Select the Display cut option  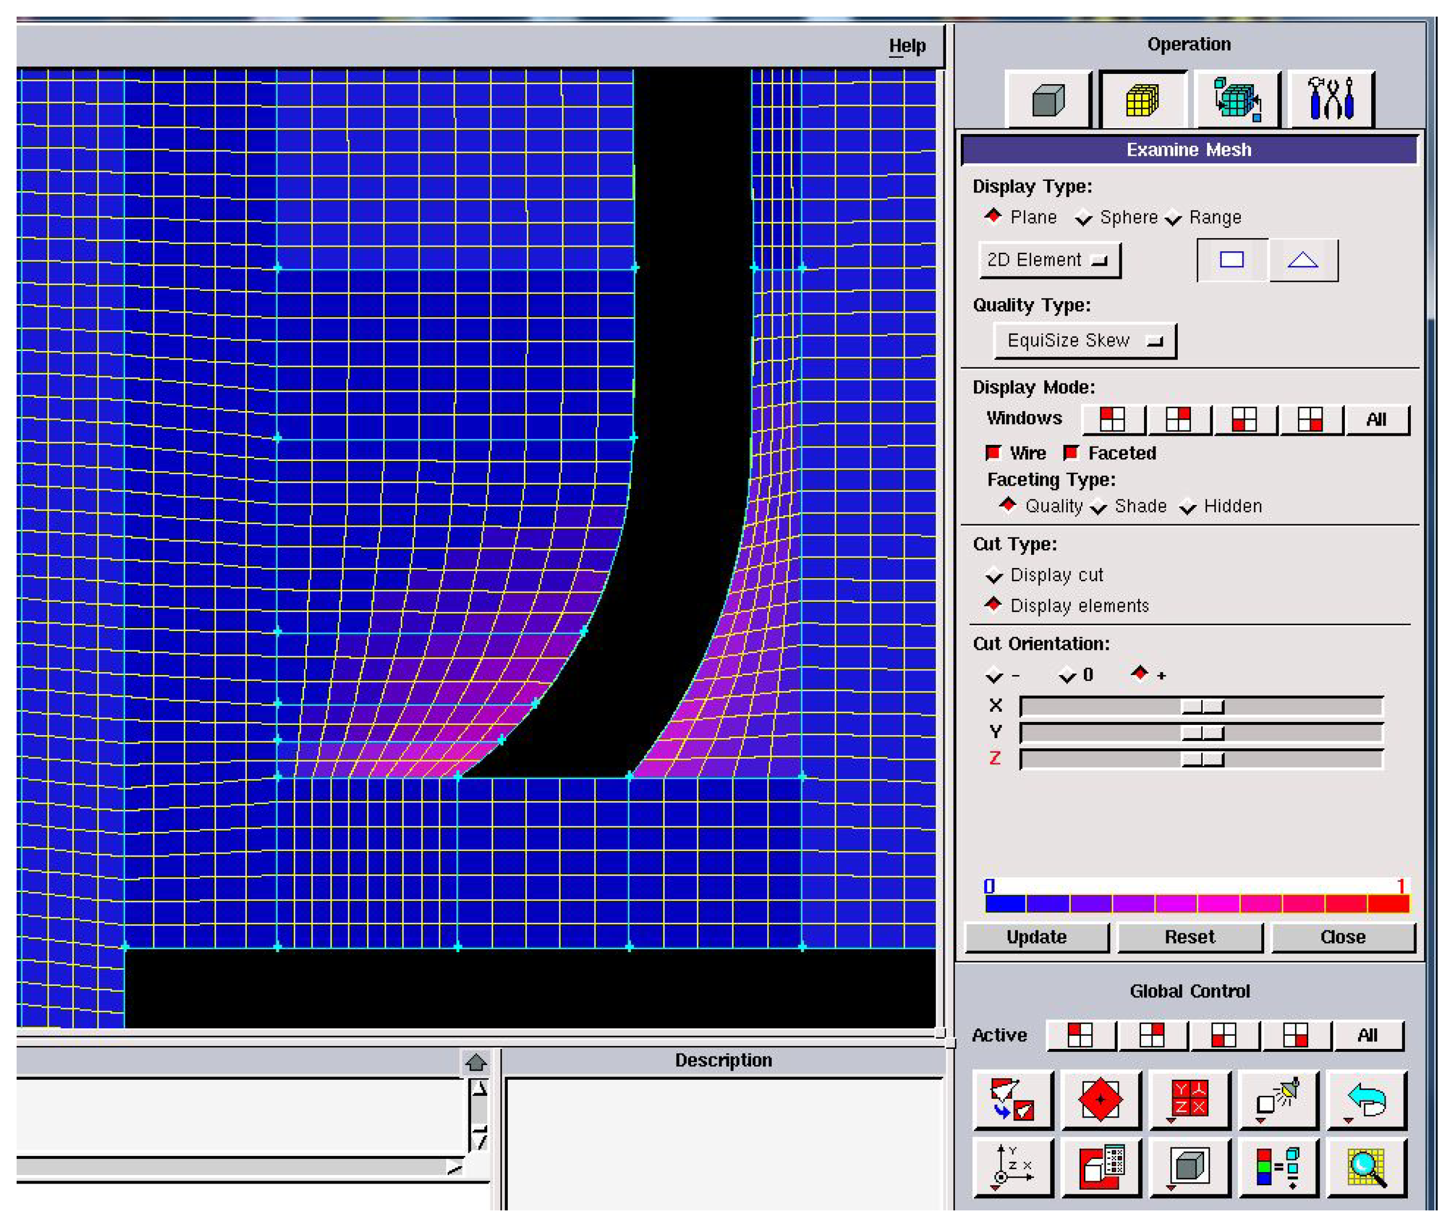coord(994,576)
